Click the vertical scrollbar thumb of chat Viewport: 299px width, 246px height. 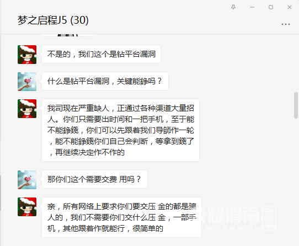pyautogui.click(x=296, y=105)
